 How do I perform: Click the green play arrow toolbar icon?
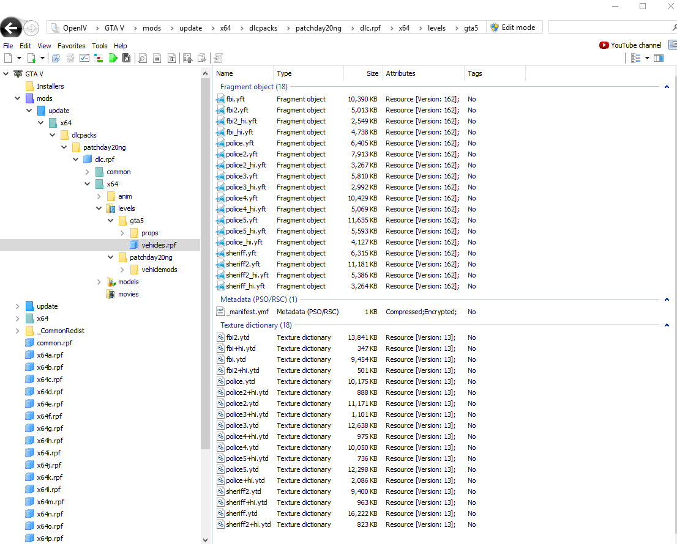tap(113, 58)
